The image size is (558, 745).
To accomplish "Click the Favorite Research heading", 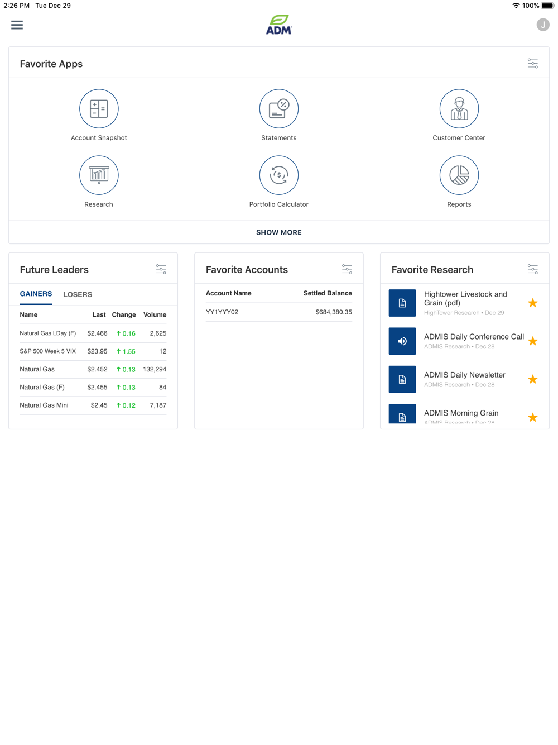I will click(432, 270).
